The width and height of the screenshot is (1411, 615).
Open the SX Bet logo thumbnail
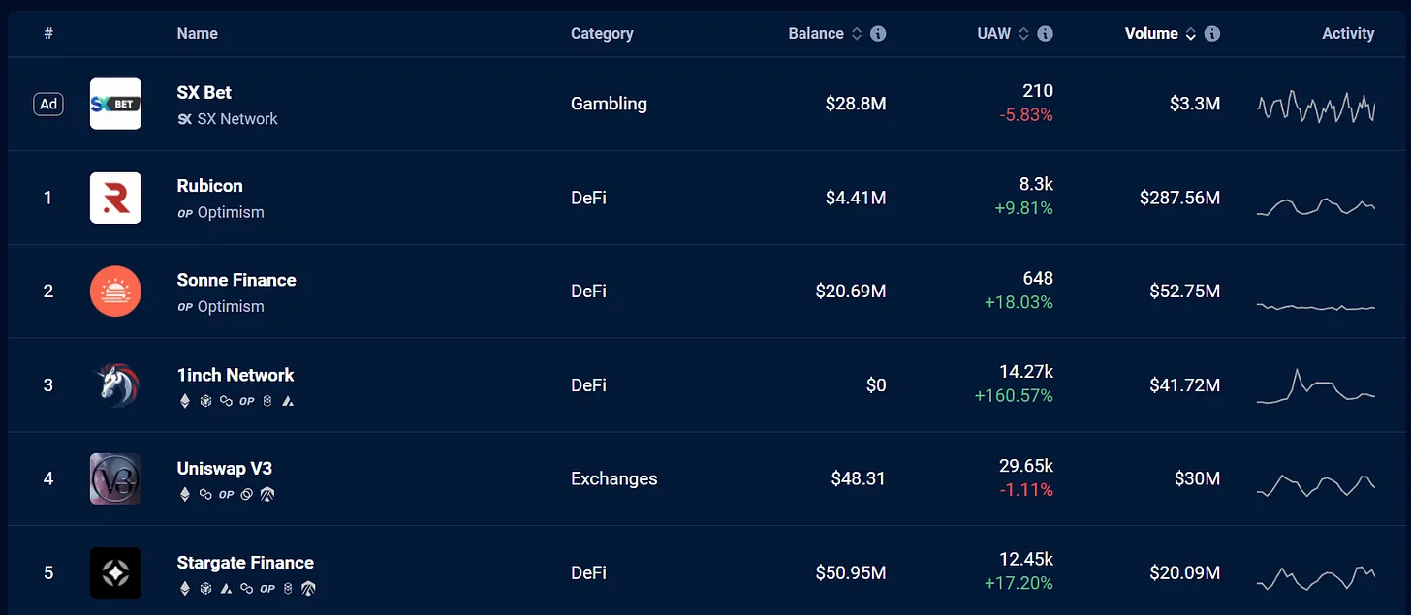pyautogui.click(x=115, y=104)
